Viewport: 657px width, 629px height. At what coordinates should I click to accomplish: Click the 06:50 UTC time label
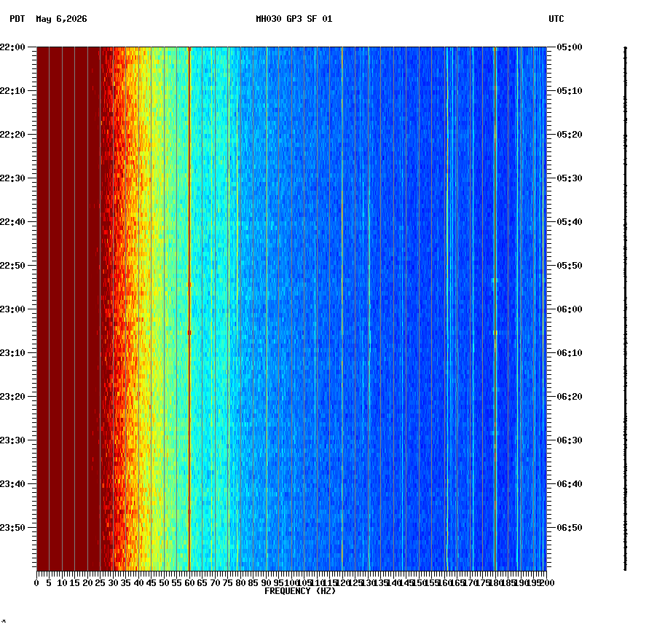click(570, 527)
